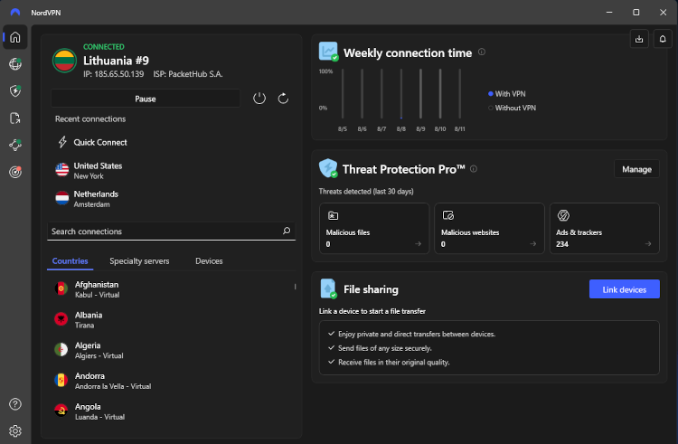
Task: Click the Lithuania flag icon
Action: coord(64,61)
